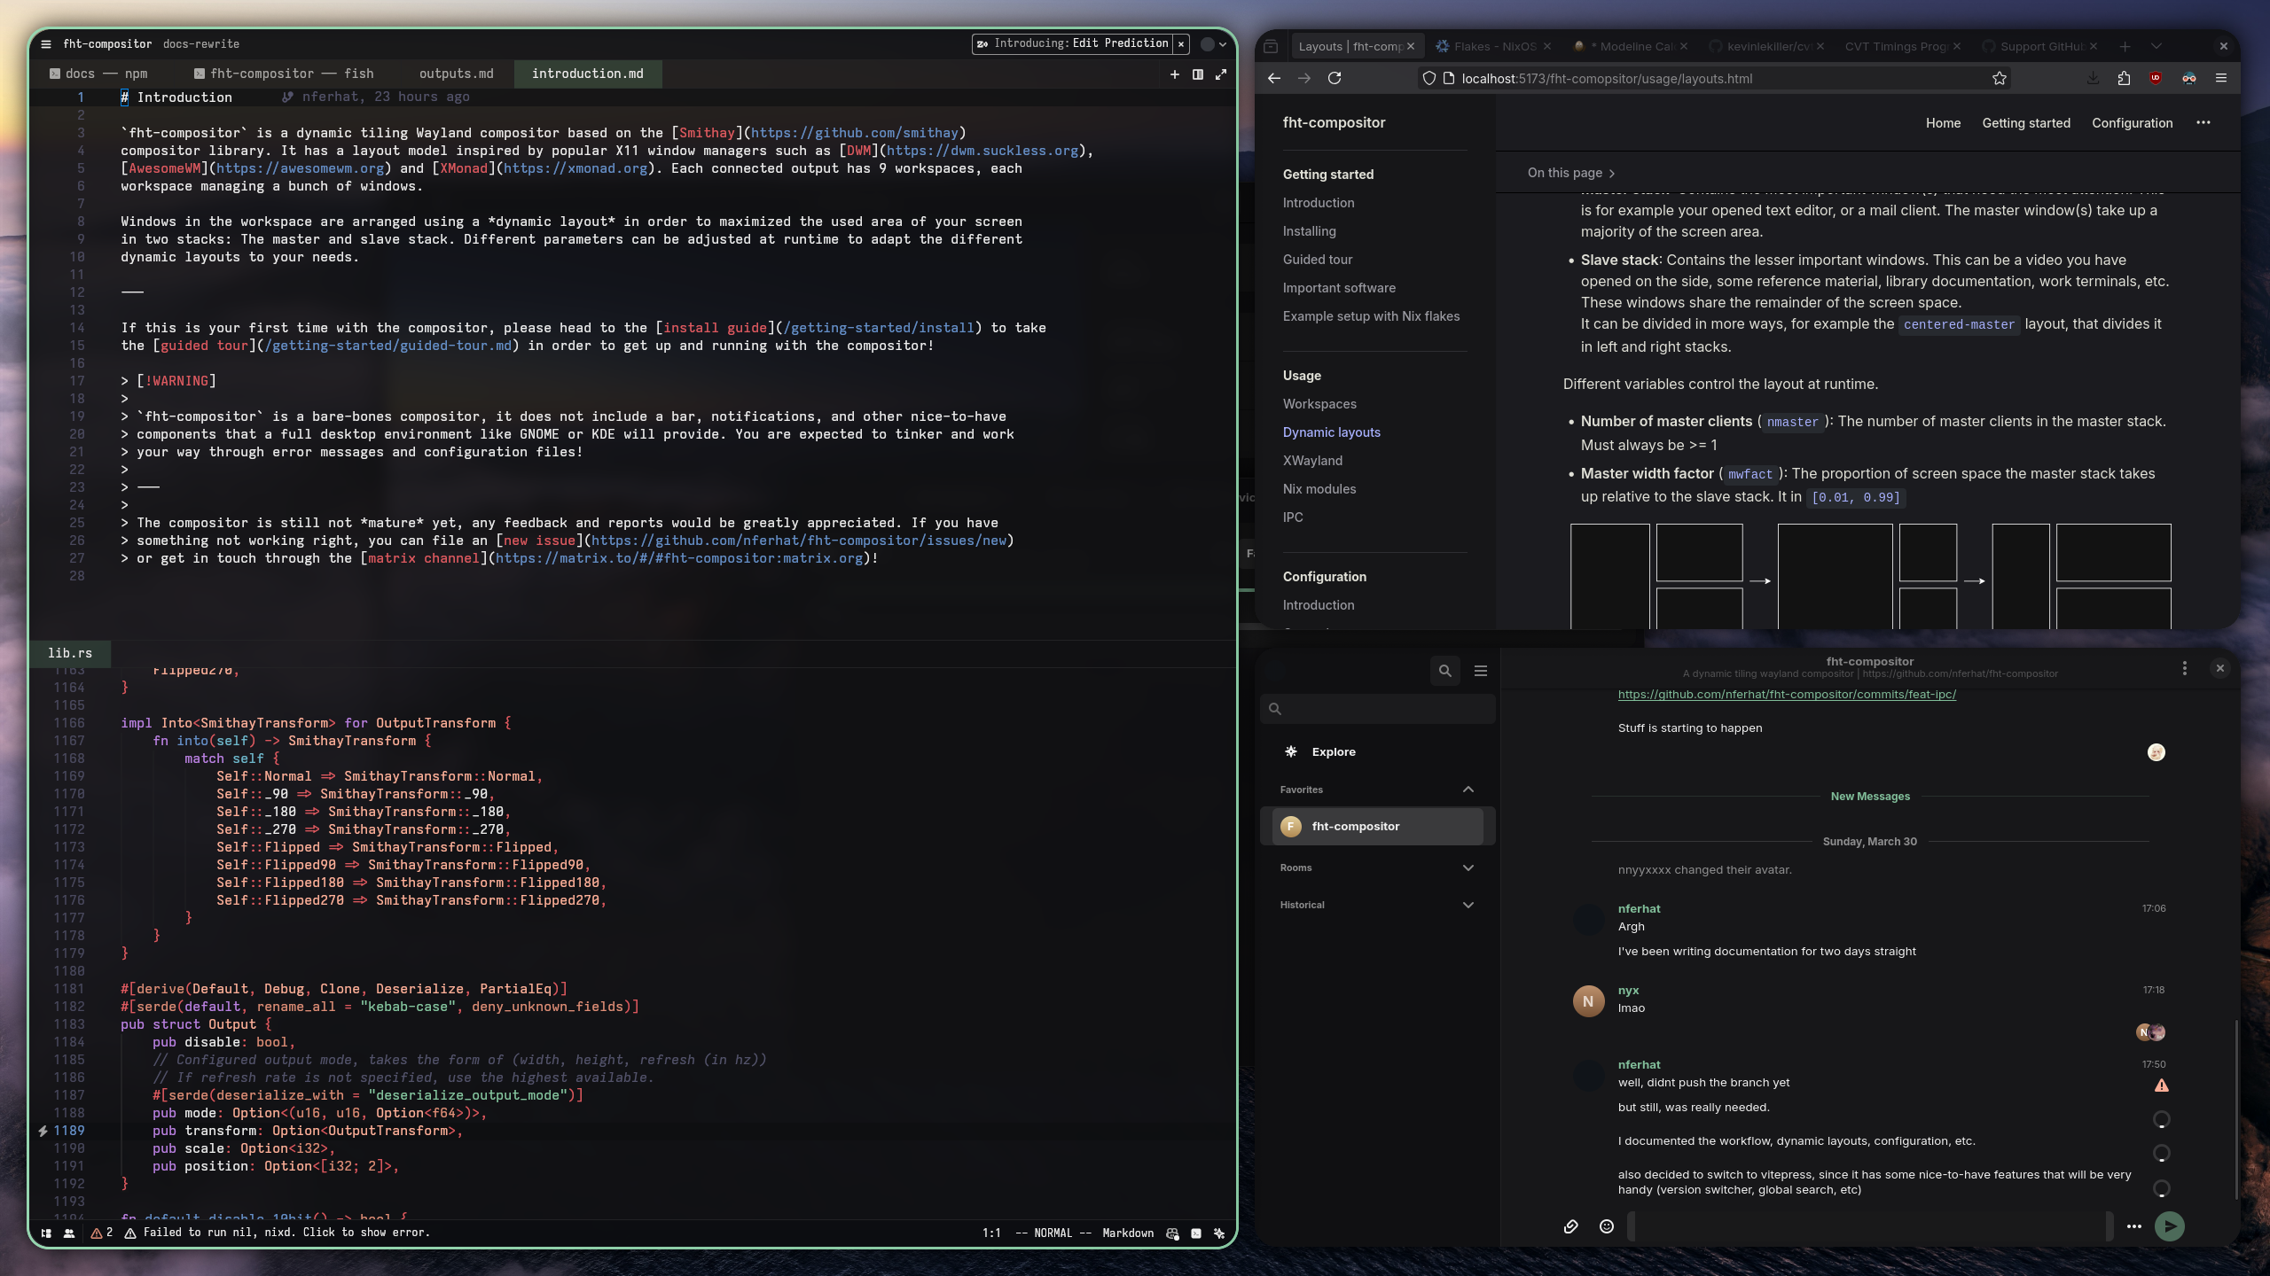This screenshot has height=1276, width=2270.
Task: Click the docs-rewrite git branch name
Action: click(x=201, y=43)
